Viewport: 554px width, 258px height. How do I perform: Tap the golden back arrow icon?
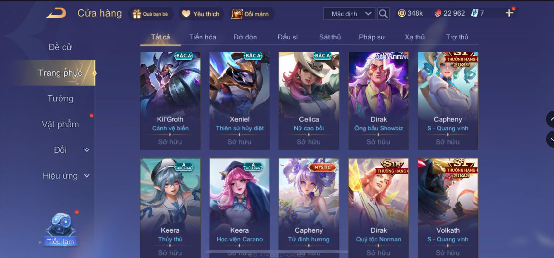56,13
